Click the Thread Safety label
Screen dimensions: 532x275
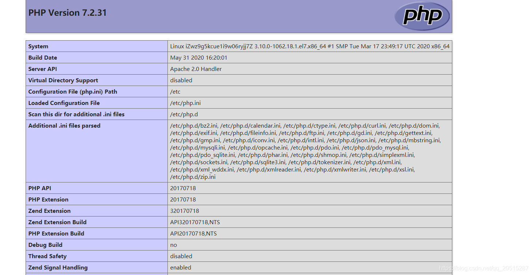[48, 256]
